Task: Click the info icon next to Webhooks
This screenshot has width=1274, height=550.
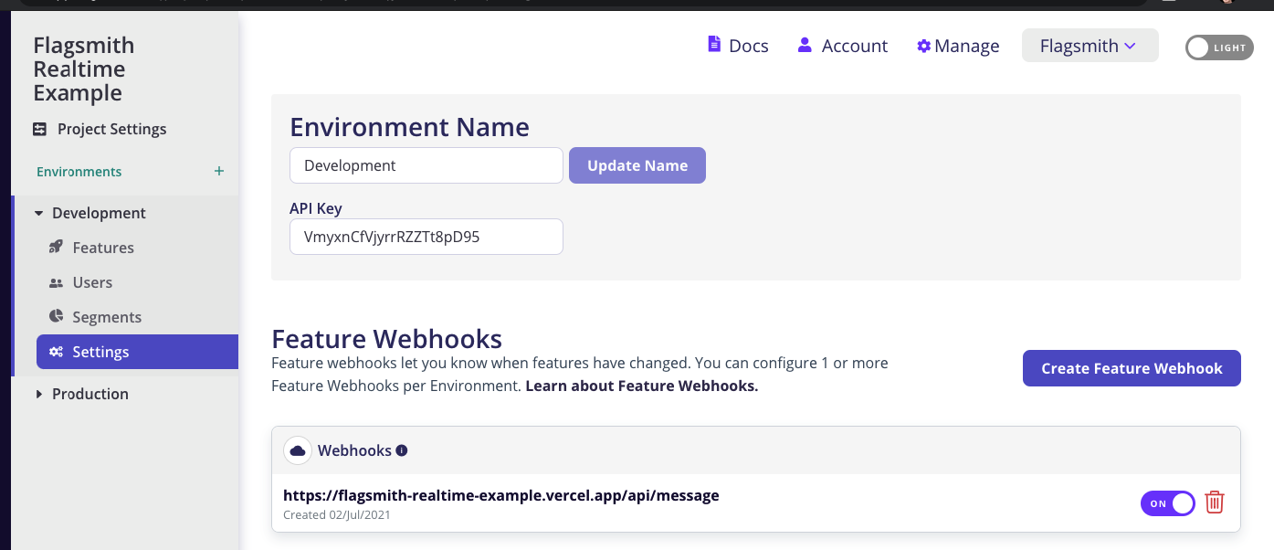Action: point(402,450)
